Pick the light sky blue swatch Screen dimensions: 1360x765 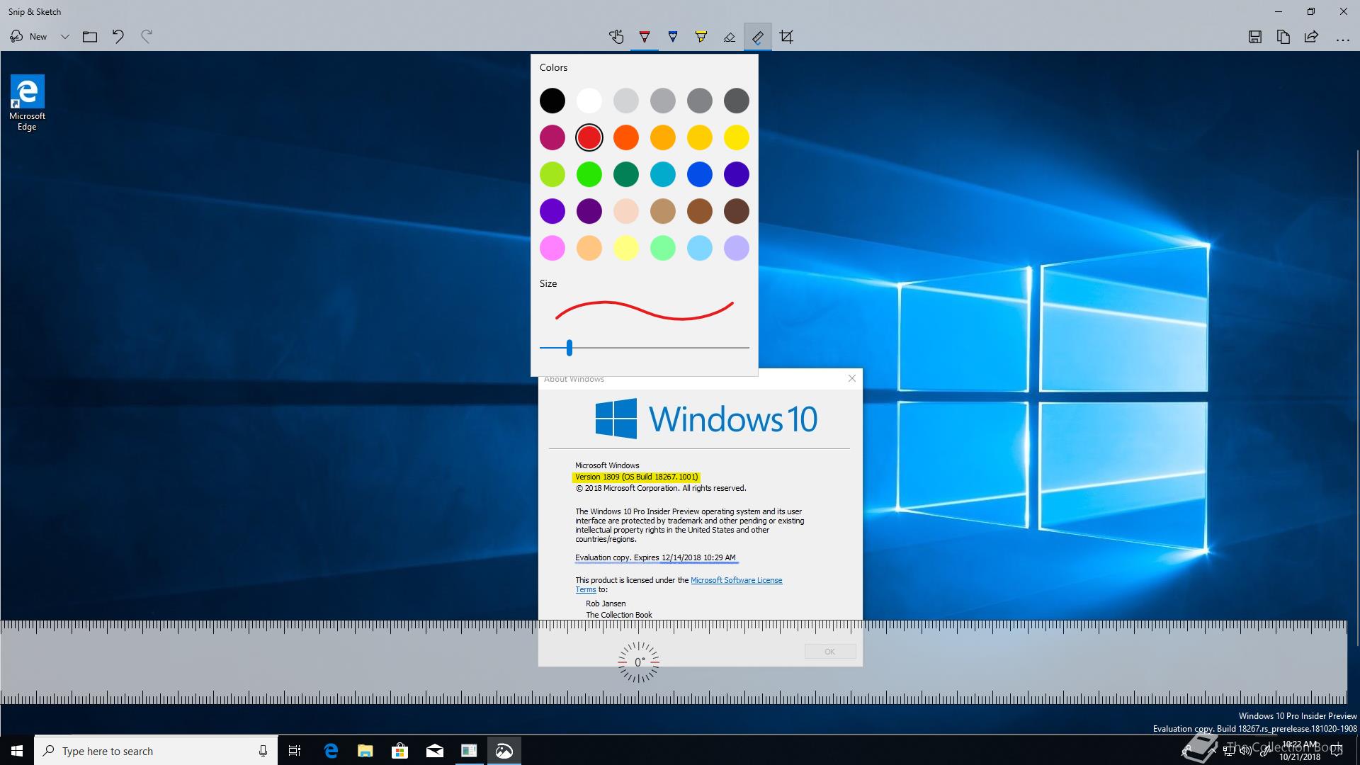[700, 248]
